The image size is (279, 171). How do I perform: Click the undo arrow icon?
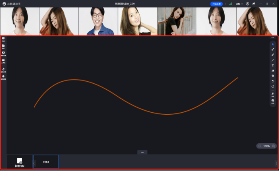pyautogui.click(x=273, y=81)
